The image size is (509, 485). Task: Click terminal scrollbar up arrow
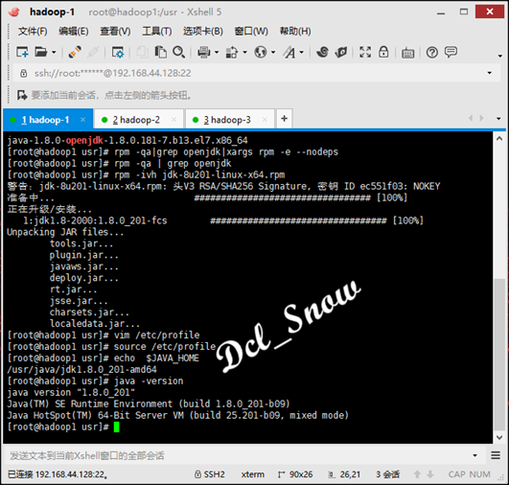[x=499, y=139]
